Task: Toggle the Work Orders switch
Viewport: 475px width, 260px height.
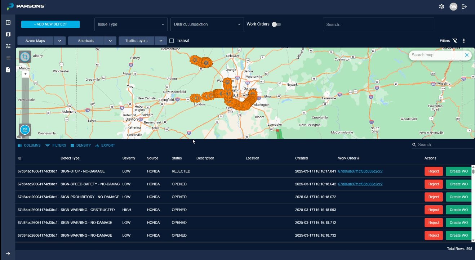Action: pyautogui.click(x=276, y=24)
